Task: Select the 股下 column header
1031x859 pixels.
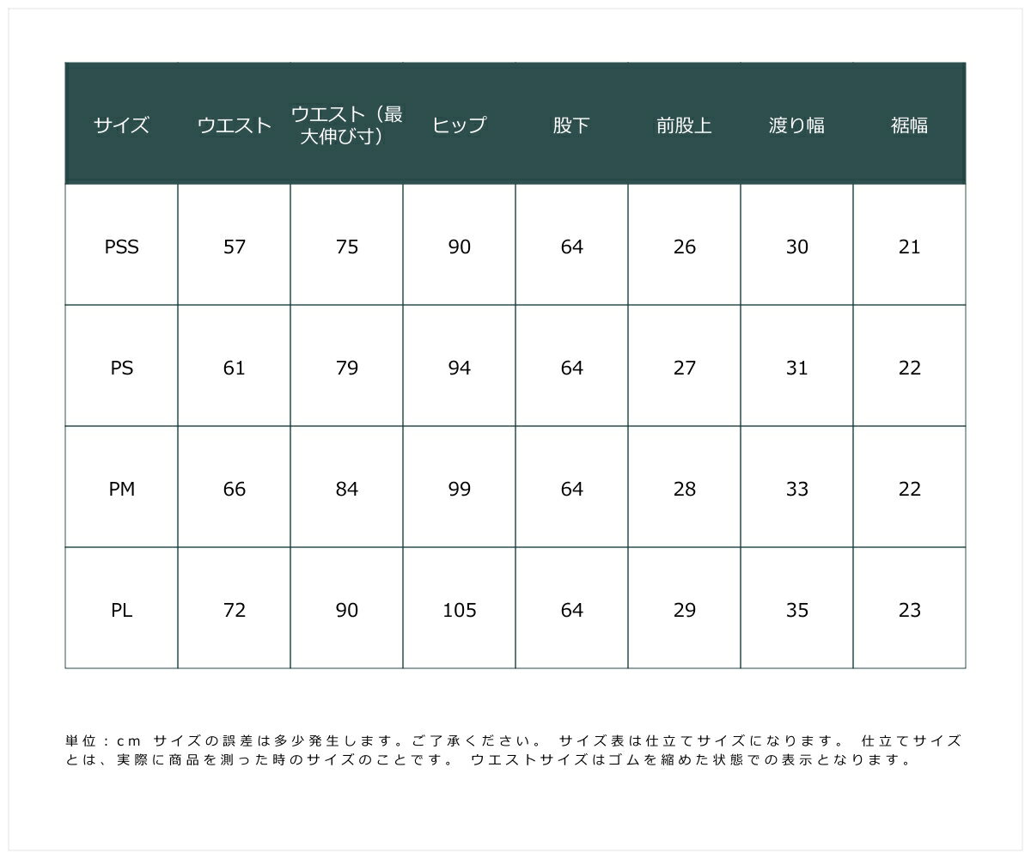Action: (x=571, y=125)
